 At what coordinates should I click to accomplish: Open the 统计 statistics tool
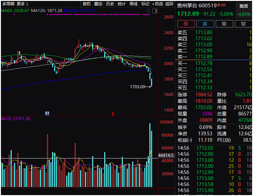(x=122, y=4)
